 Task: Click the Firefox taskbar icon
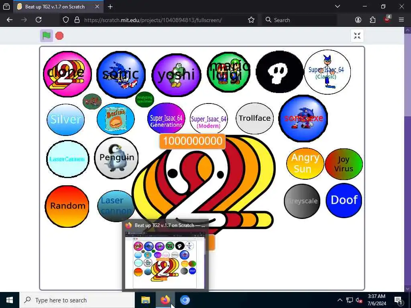point(165,300)
